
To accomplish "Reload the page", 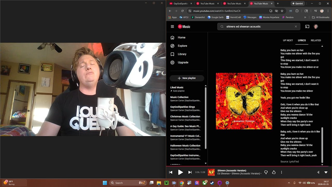I will click(182, 11).
